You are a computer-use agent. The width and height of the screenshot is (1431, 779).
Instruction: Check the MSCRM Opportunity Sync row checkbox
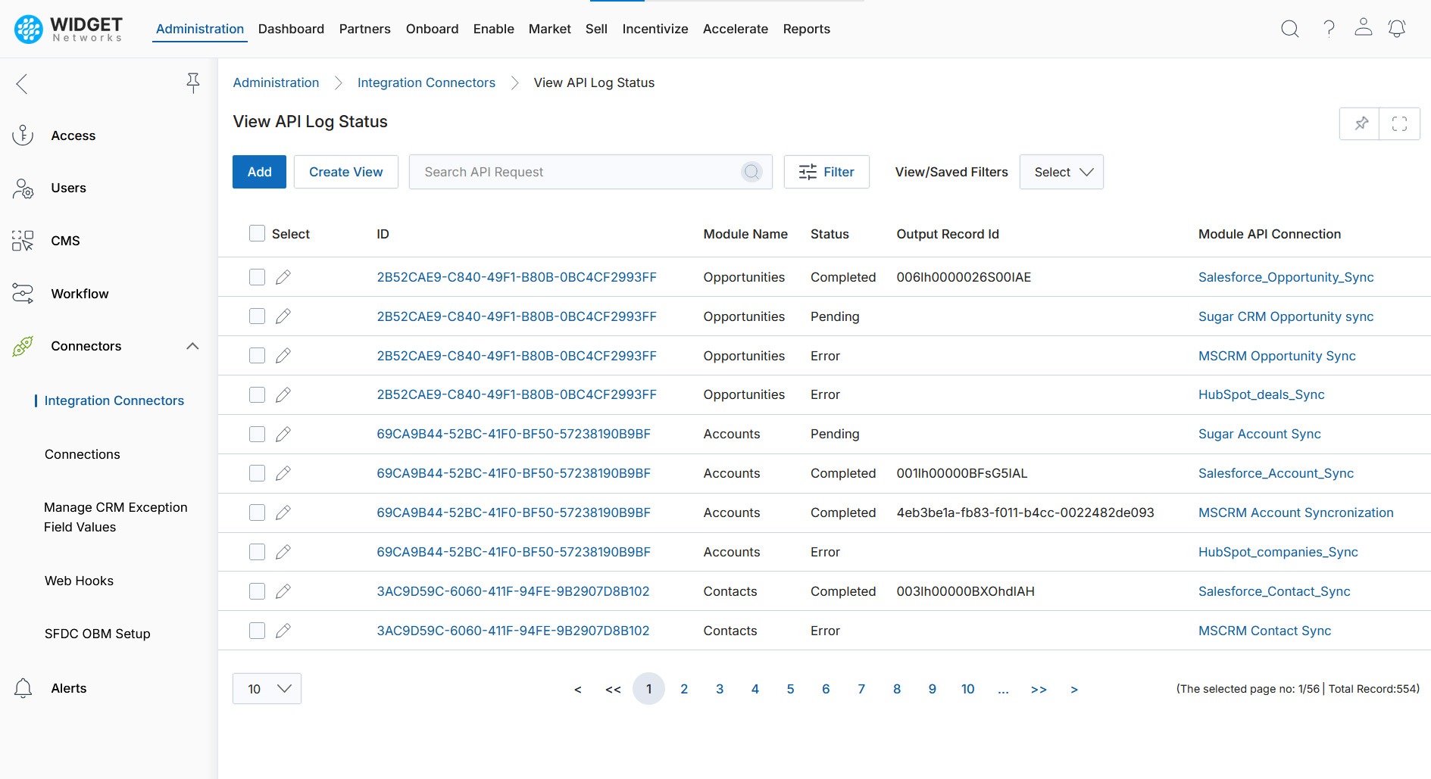point(258,356)
